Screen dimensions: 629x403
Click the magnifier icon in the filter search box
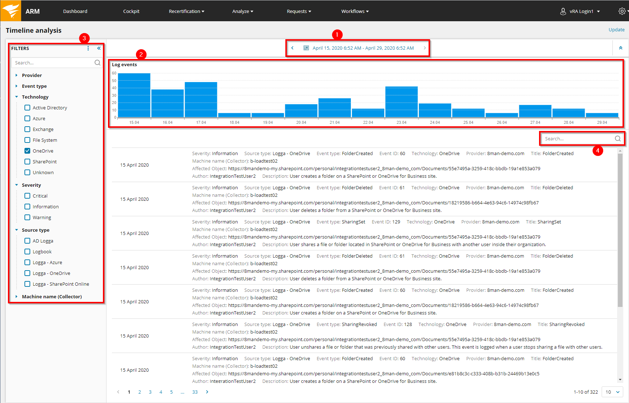pyautogui.click(x=97, y=62)
